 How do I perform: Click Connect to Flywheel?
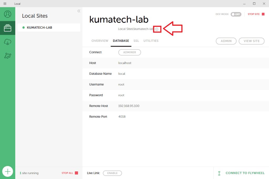tap(245, 173)
